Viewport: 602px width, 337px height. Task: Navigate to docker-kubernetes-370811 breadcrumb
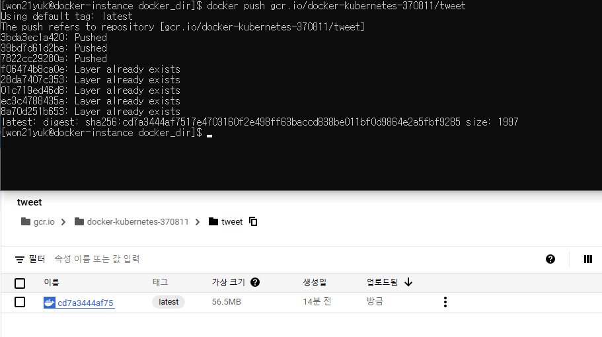(137, 222)
